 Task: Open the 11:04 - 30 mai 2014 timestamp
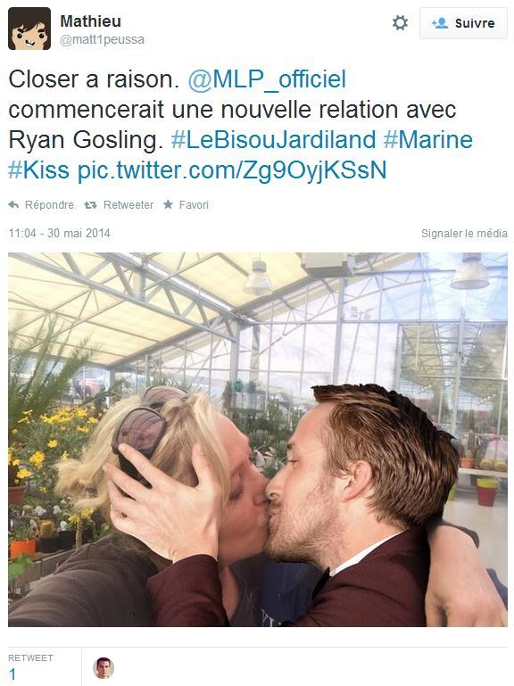(59, 233)
